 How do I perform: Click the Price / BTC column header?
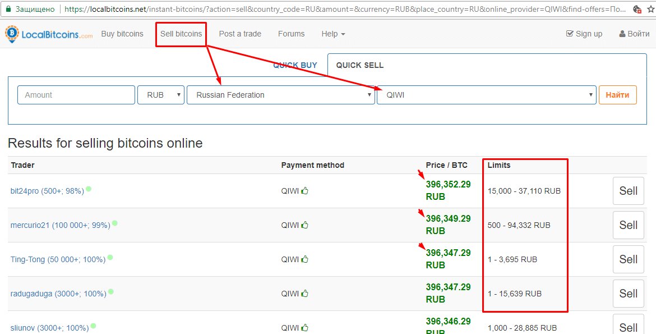pos(446,165)
